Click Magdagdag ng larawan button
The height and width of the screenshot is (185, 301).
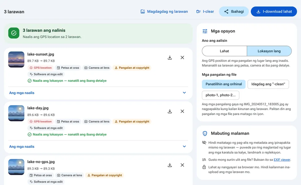click(x=164, y=12)
